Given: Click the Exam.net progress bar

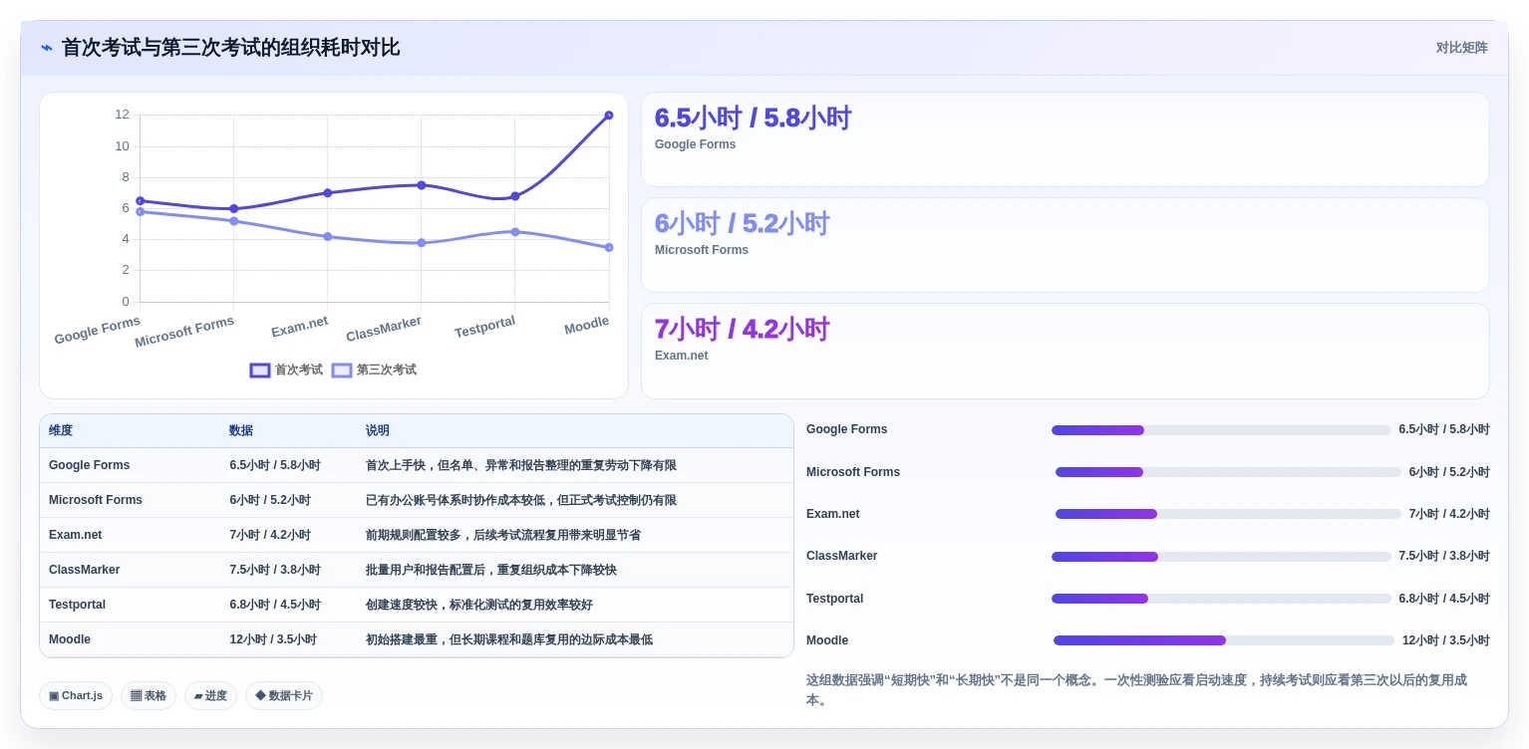Looking at the screenshot, I should pos(1228,514).
